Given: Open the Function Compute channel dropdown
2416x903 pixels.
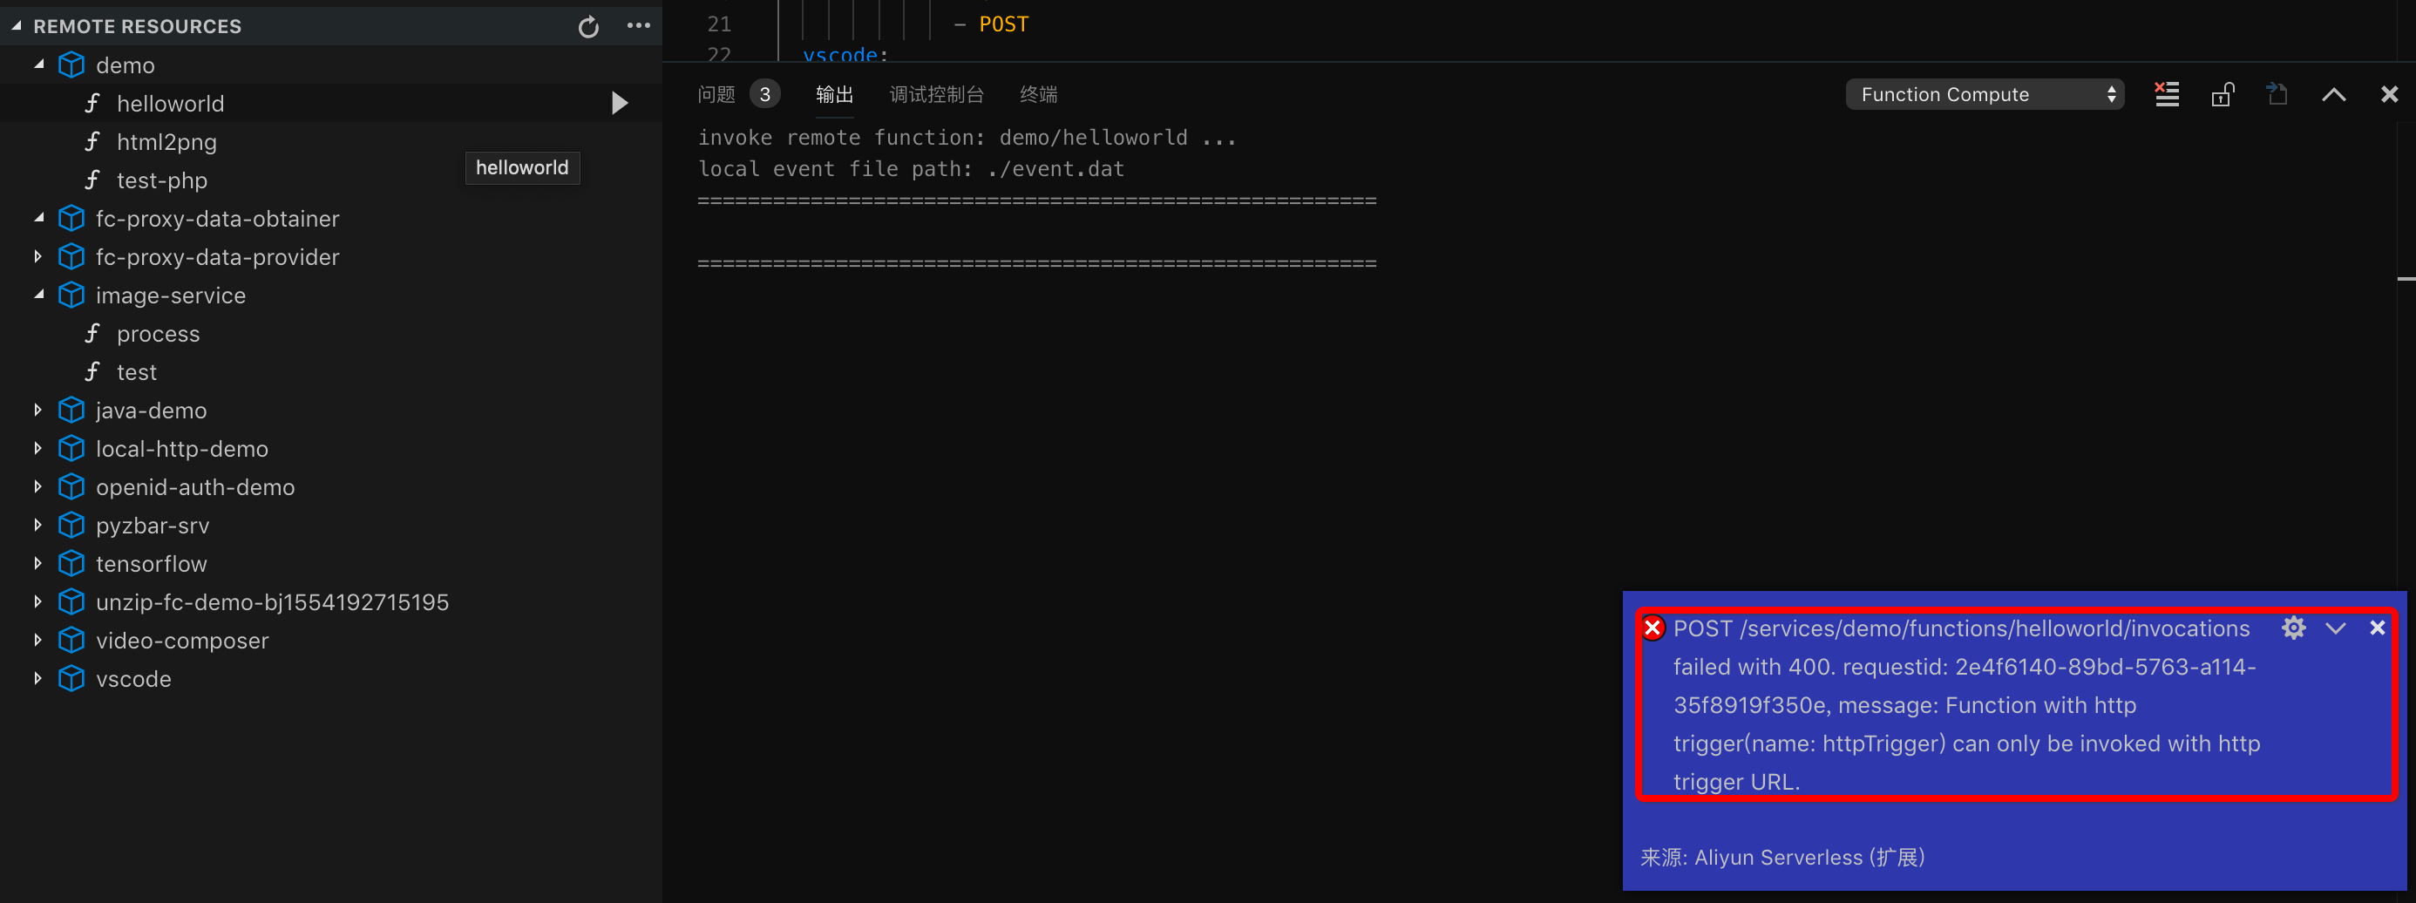Looking at the screenshot, I should (1985, 94).
